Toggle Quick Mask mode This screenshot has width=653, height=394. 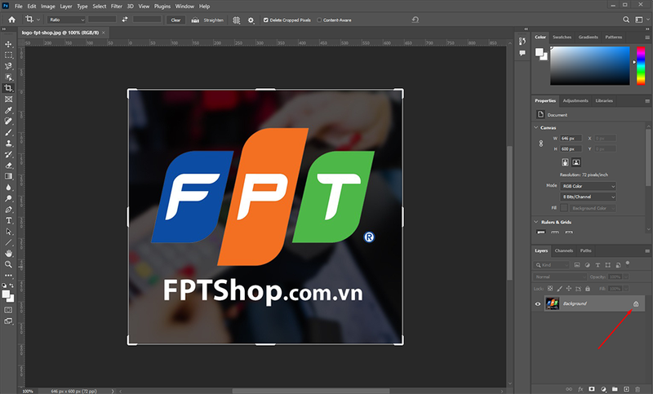[8, 310]
